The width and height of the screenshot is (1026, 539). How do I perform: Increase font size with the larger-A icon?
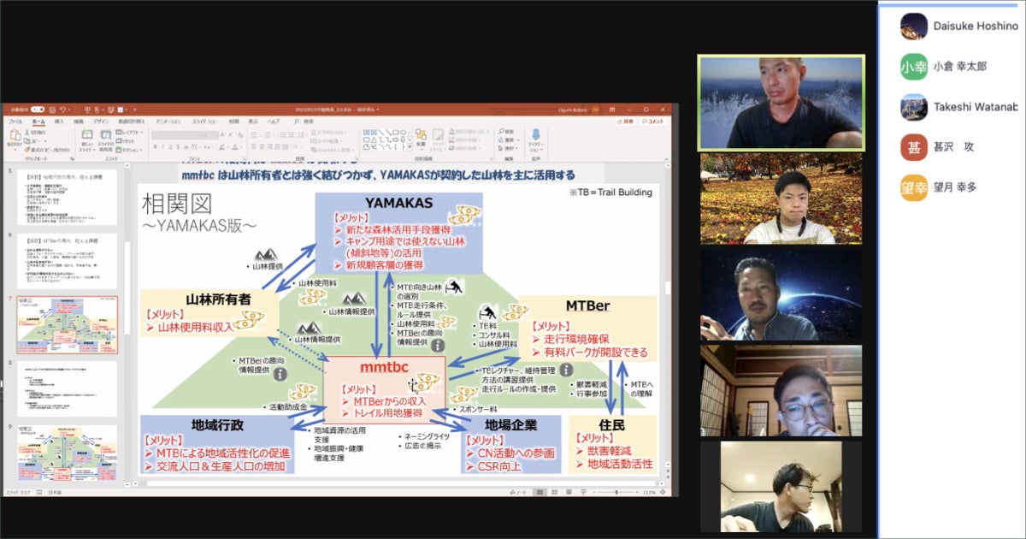[222, 134]
